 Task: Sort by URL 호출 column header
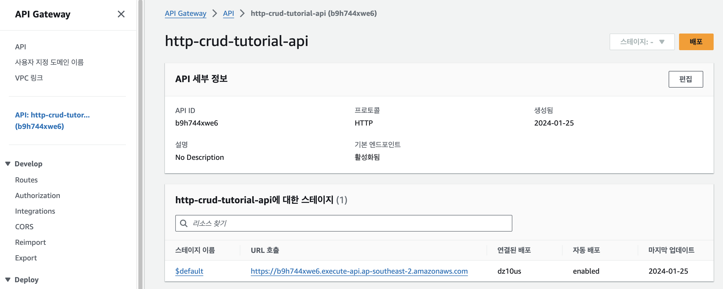265,250
